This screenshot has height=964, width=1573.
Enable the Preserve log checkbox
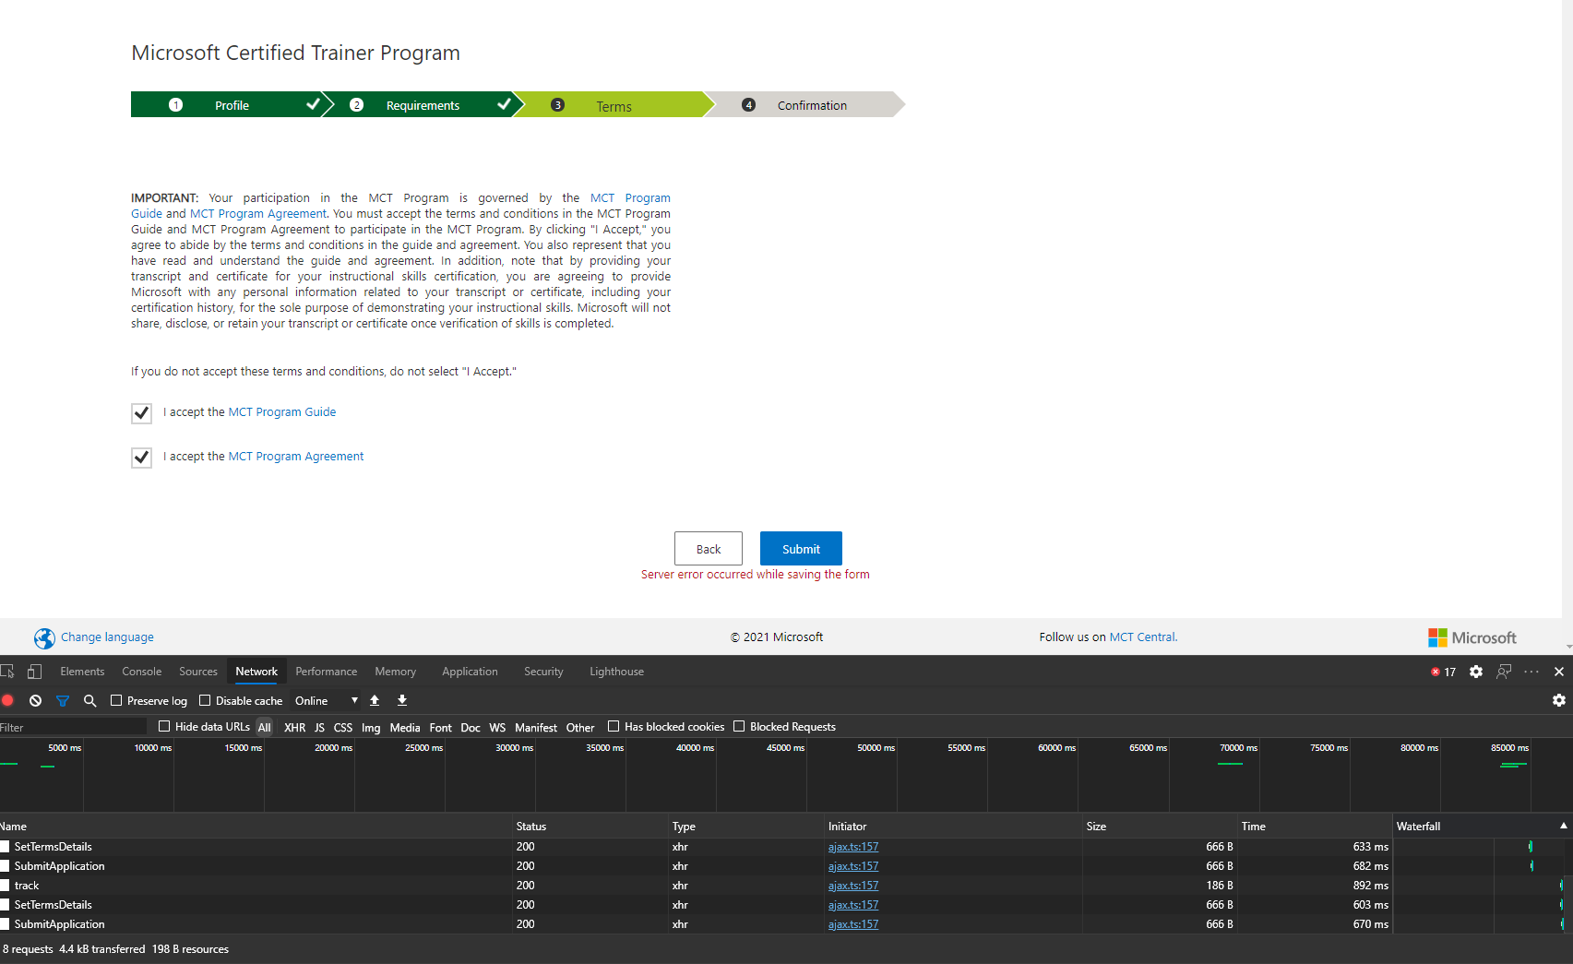click(x=116, y=700)
